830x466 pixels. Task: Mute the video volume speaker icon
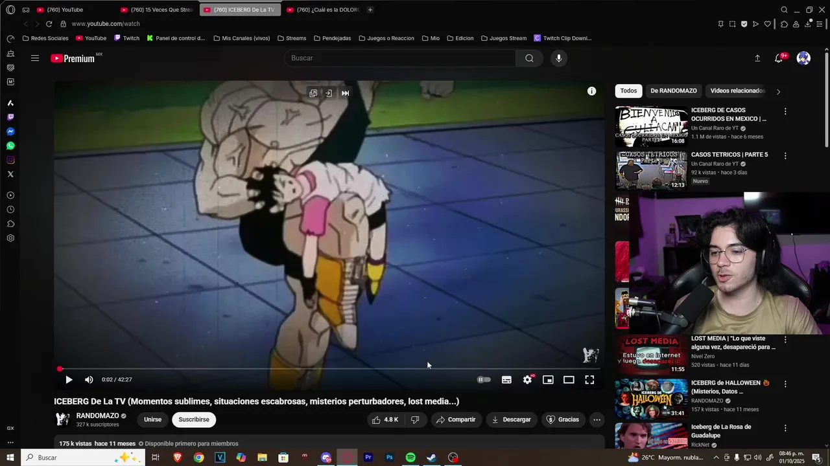click(89, 380)
